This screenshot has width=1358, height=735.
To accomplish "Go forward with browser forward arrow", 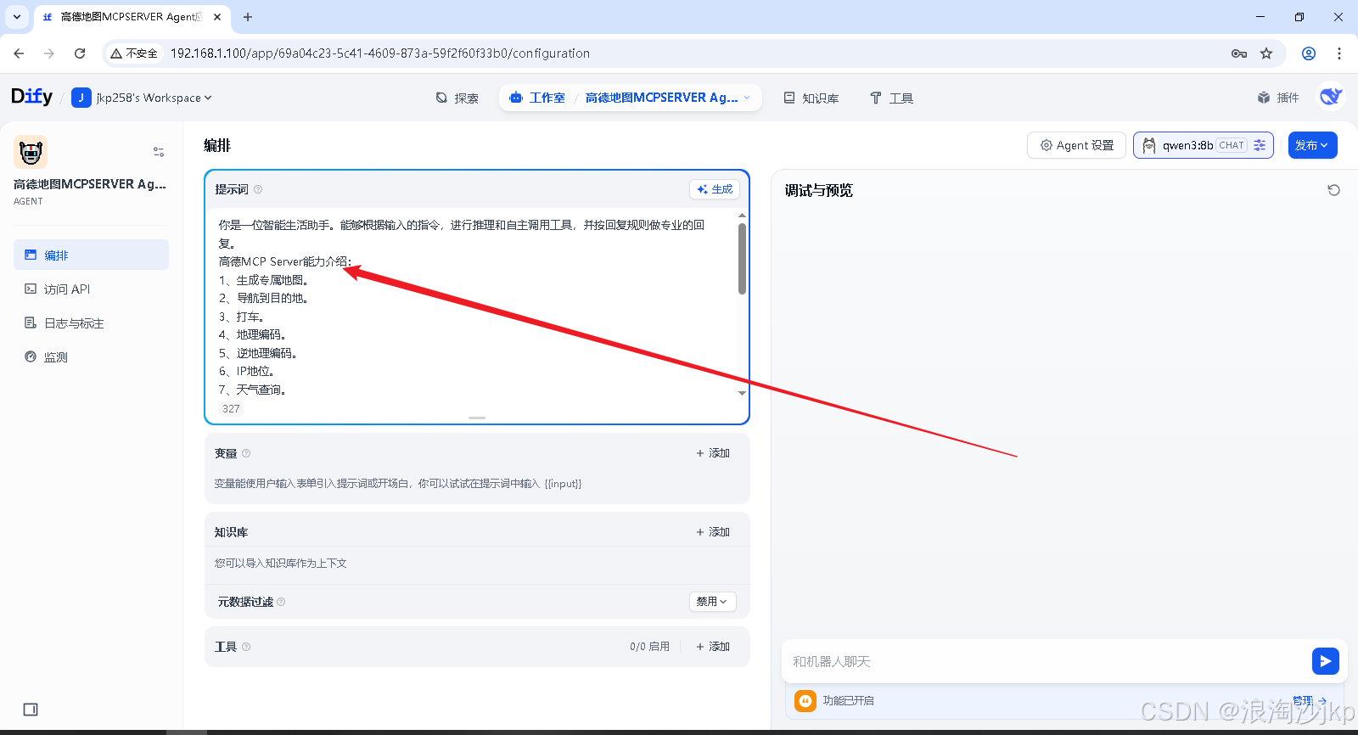I will [x=49, y=53].
